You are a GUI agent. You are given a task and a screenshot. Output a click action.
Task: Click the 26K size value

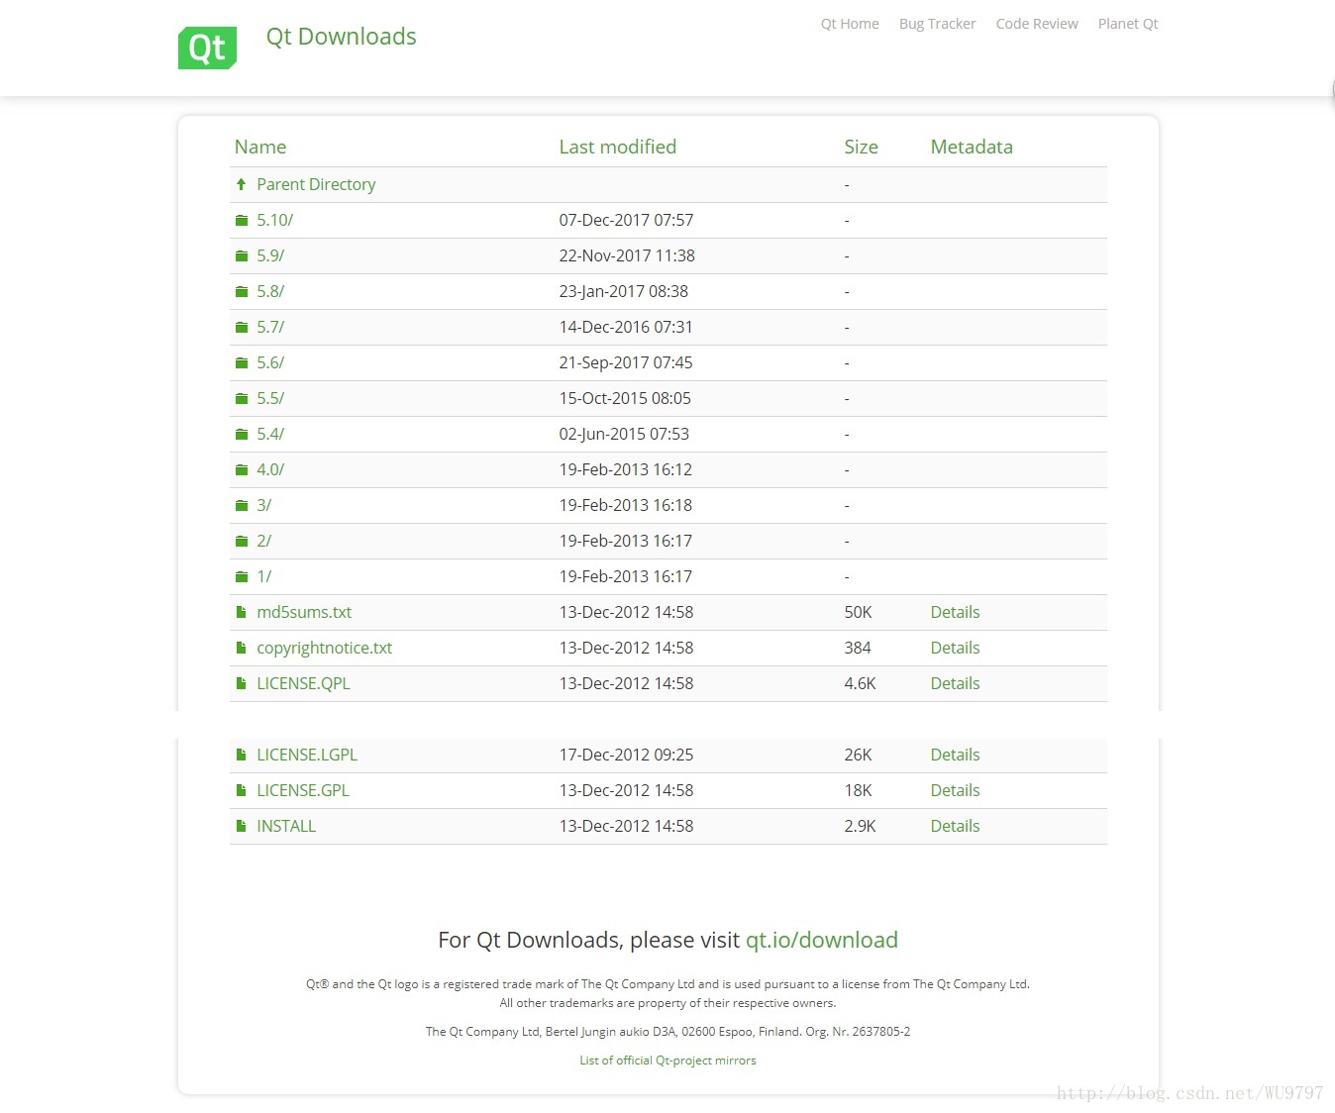(x=858, y=755)
